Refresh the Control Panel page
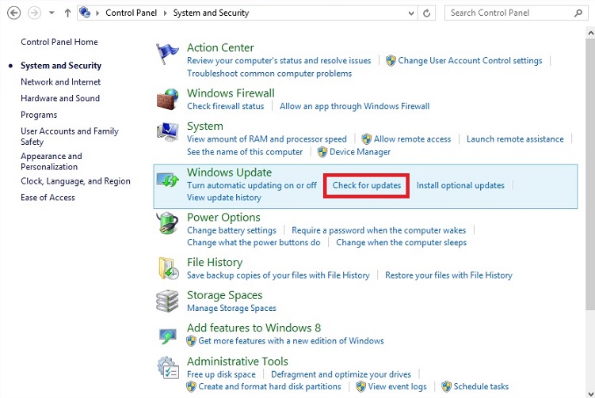Viewport: 595px width, 398px height. pyautogui.click(x=428, y=13)
